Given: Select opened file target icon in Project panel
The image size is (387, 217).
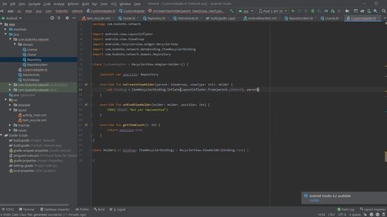Looking at the screenshot, I should (x=52, y=18).
